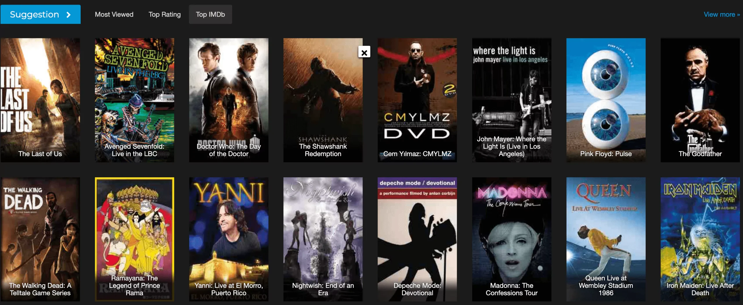Open Iron Maiden: Live After Death poster
Viewport: 743px width, 305px height.
(700, 239)
